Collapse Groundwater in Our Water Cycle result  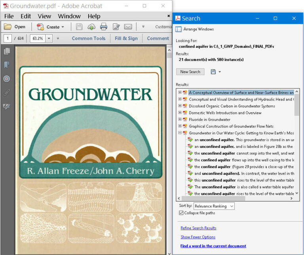pyautogui.click(x=180, y=133)
